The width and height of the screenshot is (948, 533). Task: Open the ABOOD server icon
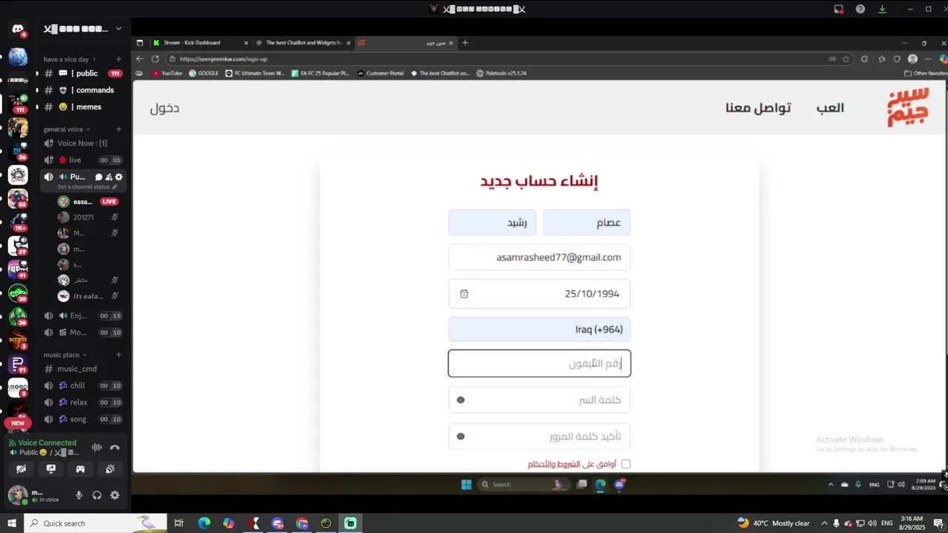pos(18,387)
